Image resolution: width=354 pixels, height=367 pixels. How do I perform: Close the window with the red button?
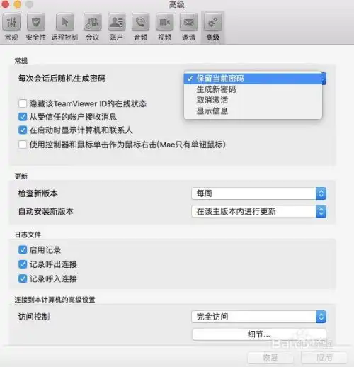5,4
